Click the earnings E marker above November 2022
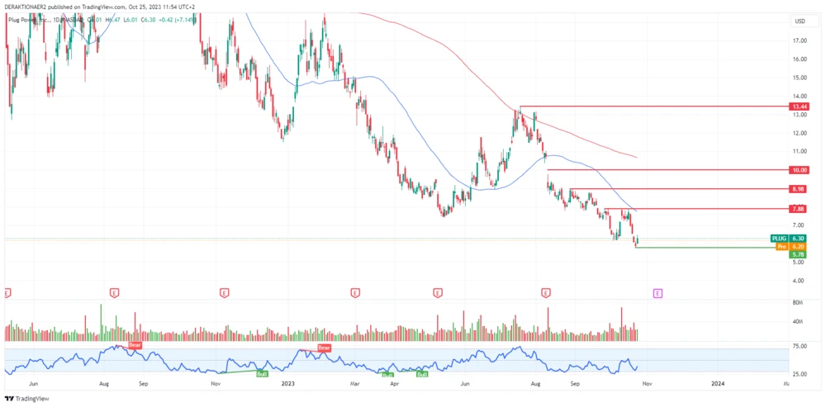 coord(224,292)
